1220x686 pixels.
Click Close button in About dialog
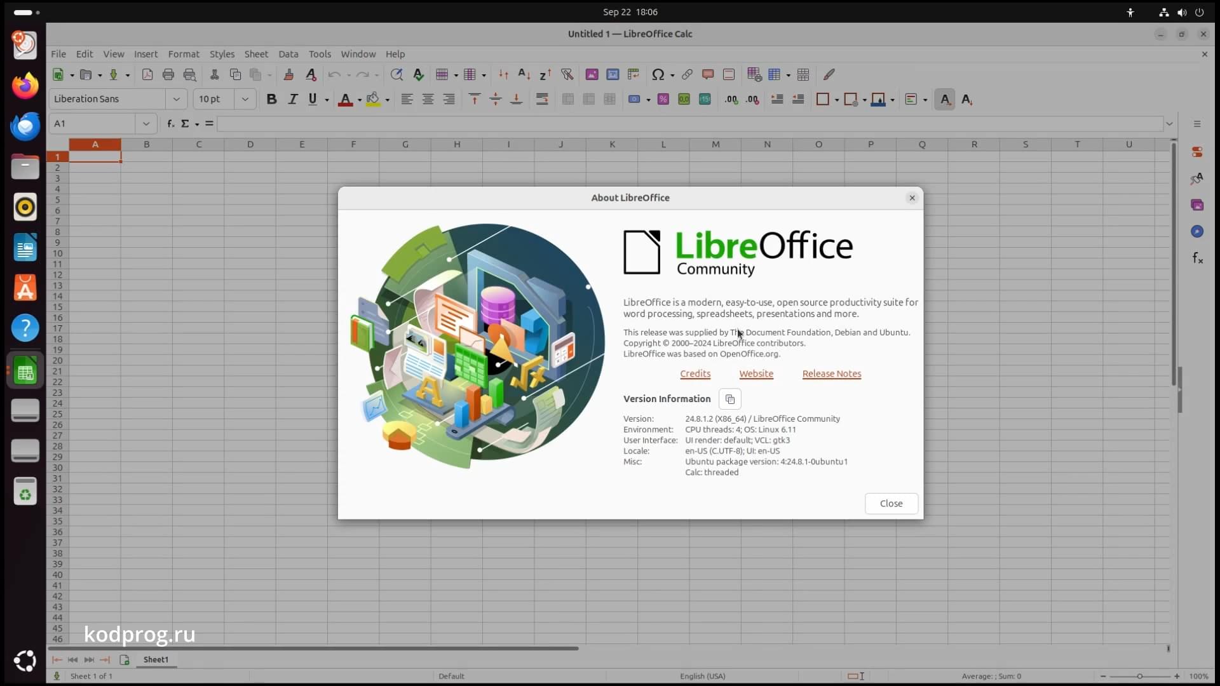tap(891, 503)
